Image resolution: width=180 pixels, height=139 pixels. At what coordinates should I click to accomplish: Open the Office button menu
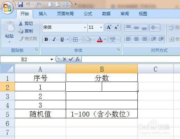tap(7, 8)
